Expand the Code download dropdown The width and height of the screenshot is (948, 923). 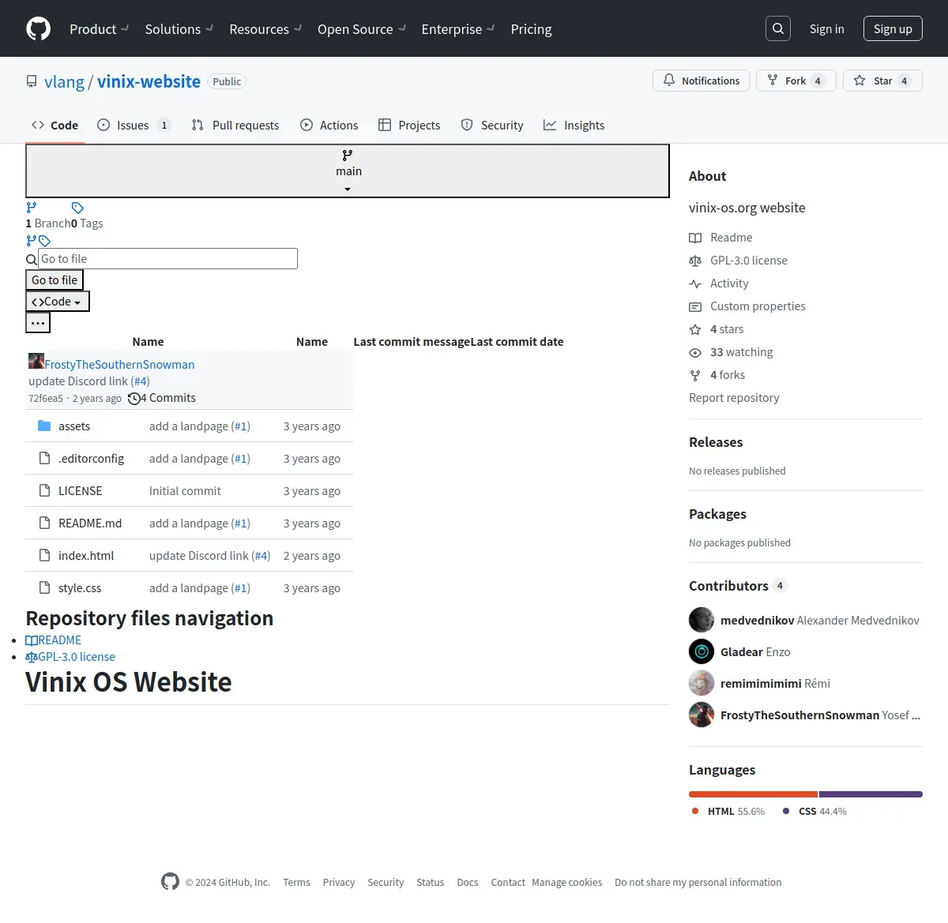[58, 302]
